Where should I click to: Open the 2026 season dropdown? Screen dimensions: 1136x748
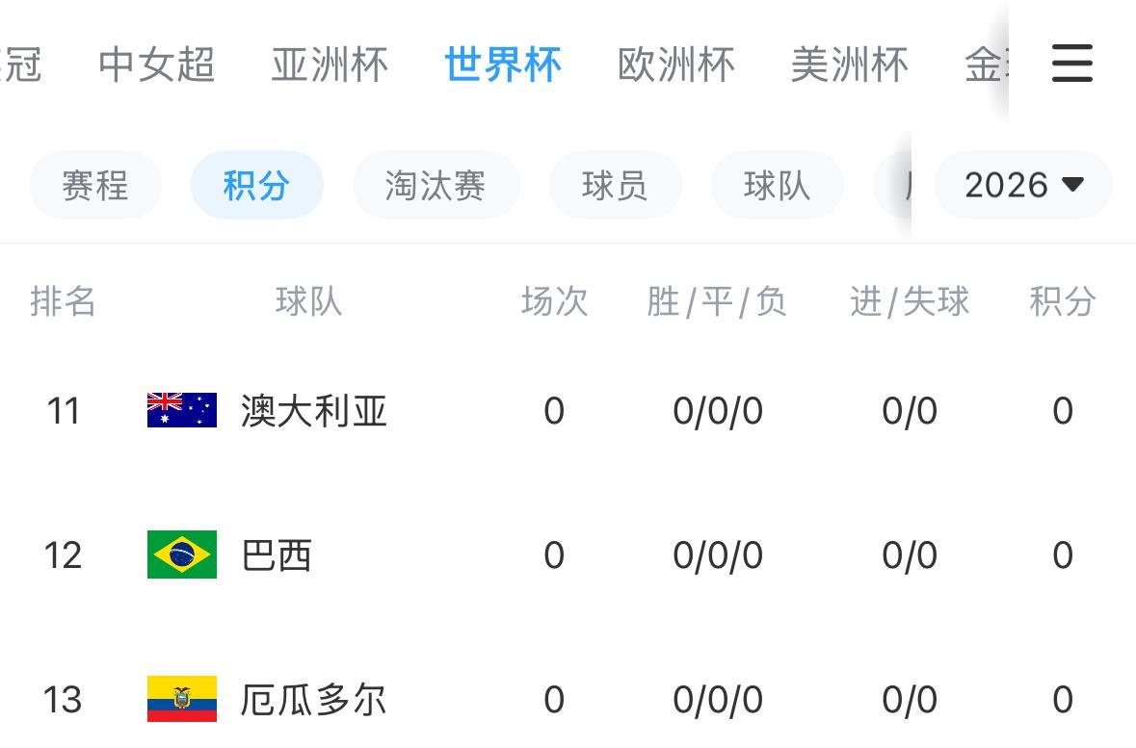click(1023, 185)
